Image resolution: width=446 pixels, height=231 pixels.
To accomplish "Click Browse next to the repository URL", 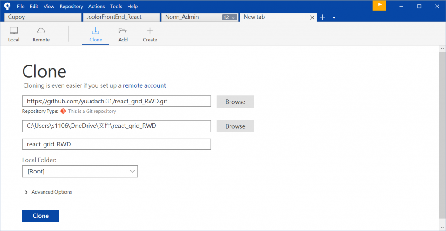I will tap(235, 102).
